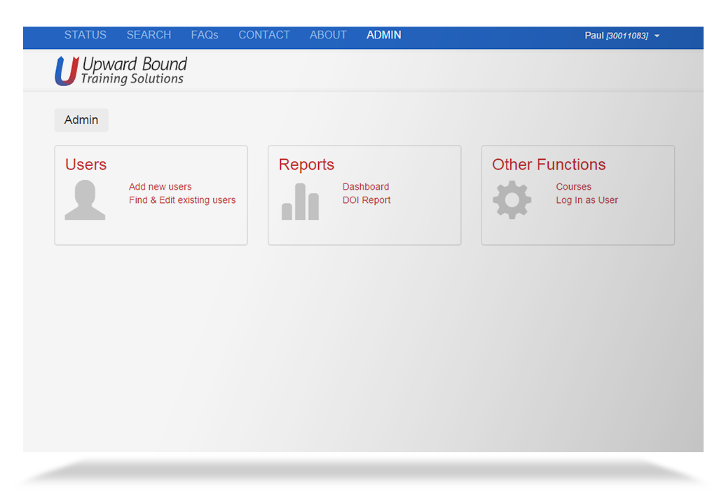The image size is (726, 504).
Task: Open the Courses link
Action: tap(574, 187)
